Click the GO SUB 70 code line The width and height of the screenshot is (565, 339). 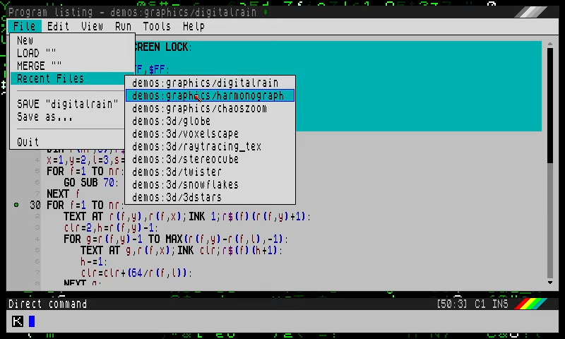91,183
